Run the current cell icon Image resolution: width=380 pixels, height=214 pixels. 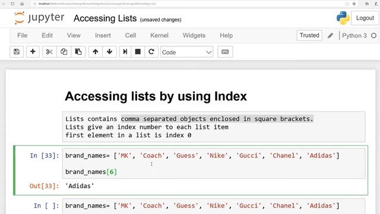(x=125, y=52)
